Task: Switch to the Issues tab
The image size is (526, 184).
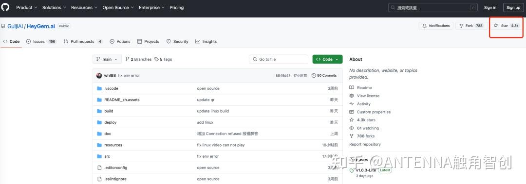Action: (41, 41)
